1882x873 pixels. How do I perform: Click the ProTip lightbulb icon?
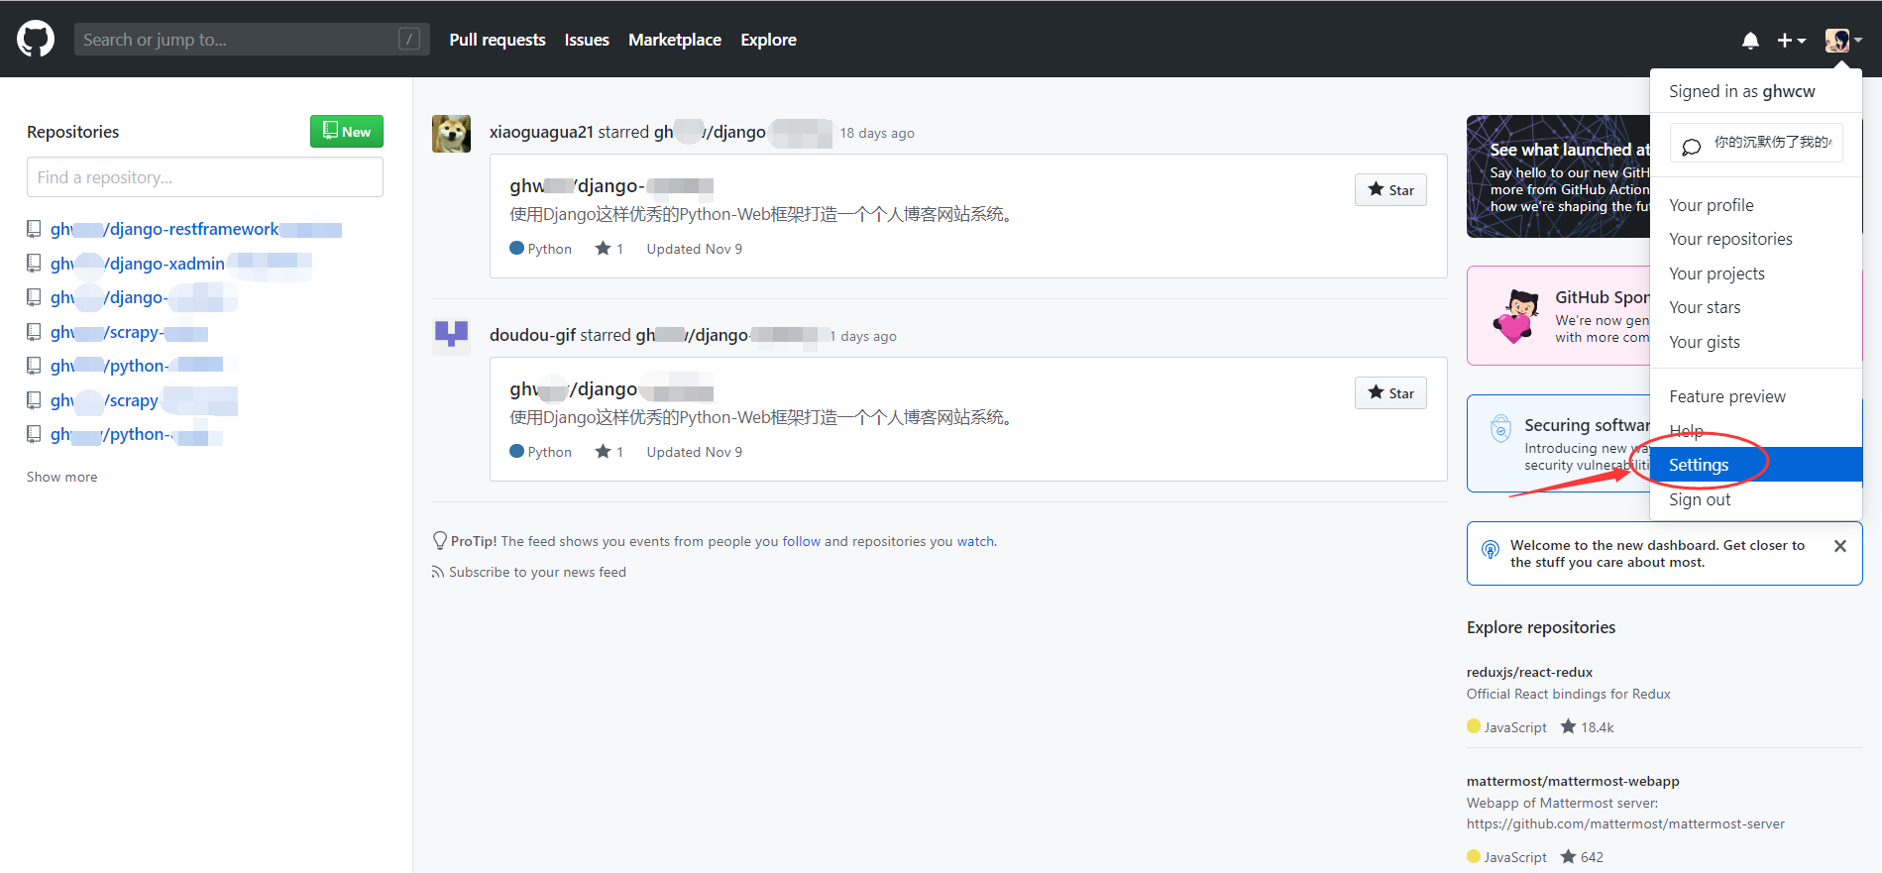440,541
